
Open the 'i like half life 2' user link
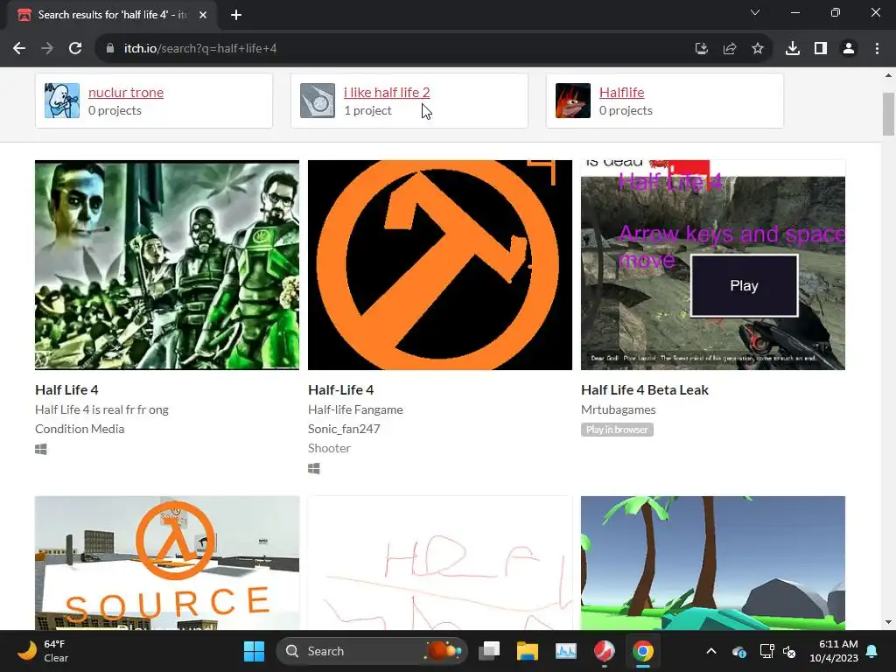point(387,92)
